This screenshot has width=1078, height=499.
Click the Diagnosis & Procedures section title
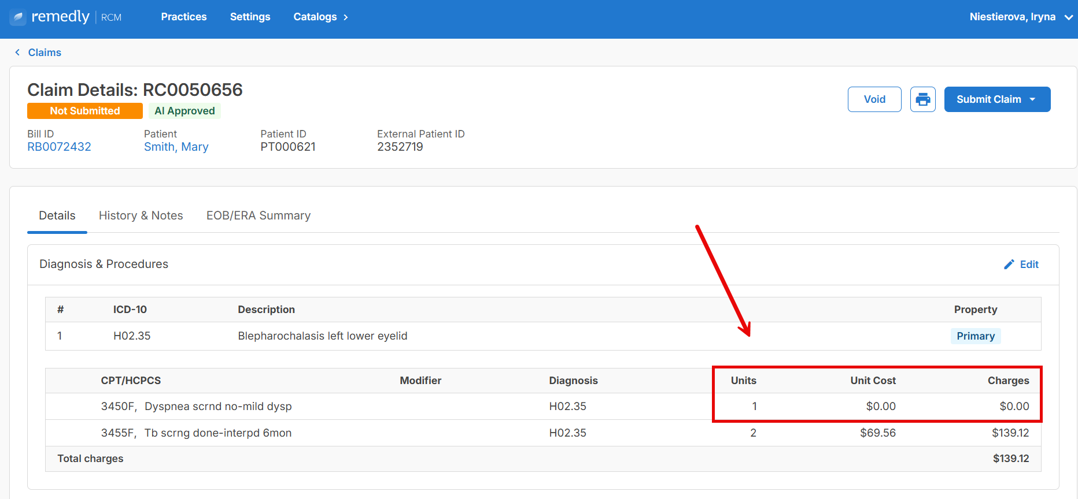pos(104,264)
